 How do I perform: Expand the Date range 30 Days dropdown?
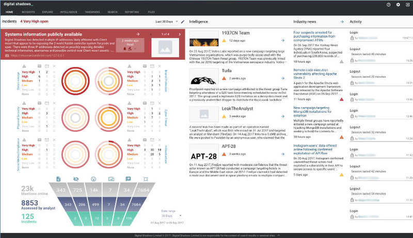pyautogui.click(x=170, y=215)
